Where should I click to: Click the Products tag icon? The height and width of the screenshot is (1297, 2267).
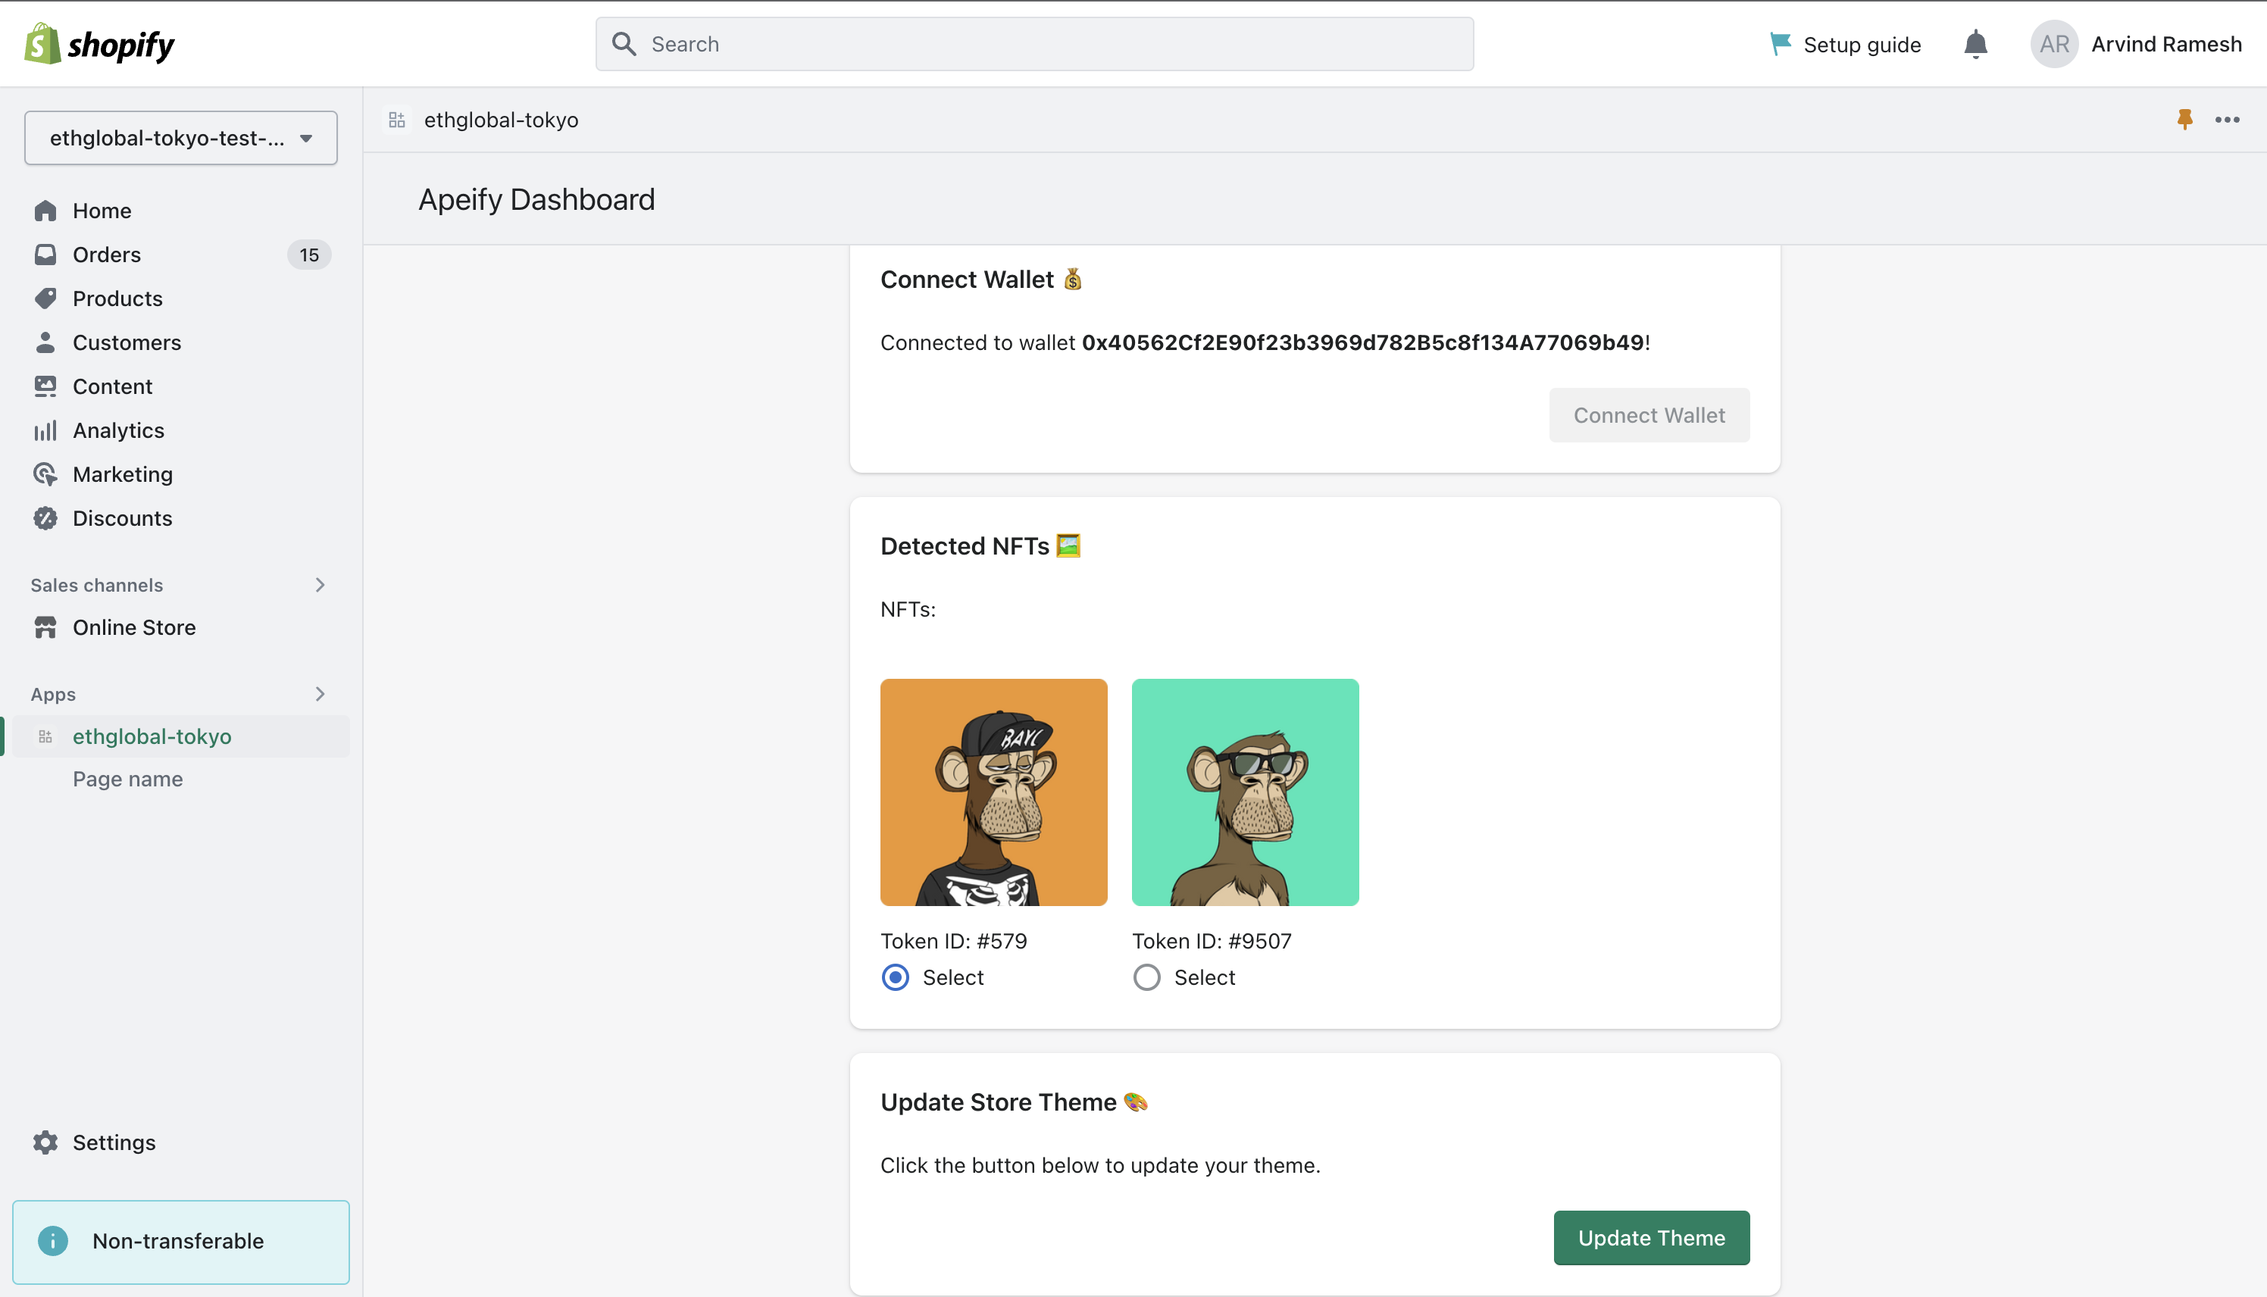(x=45, y=298)
